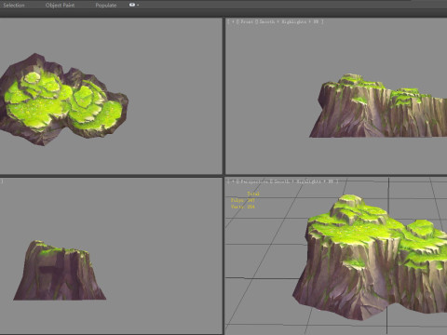Open the Perspective view name menu
The image size is (447, 335).
pos(254,181)
